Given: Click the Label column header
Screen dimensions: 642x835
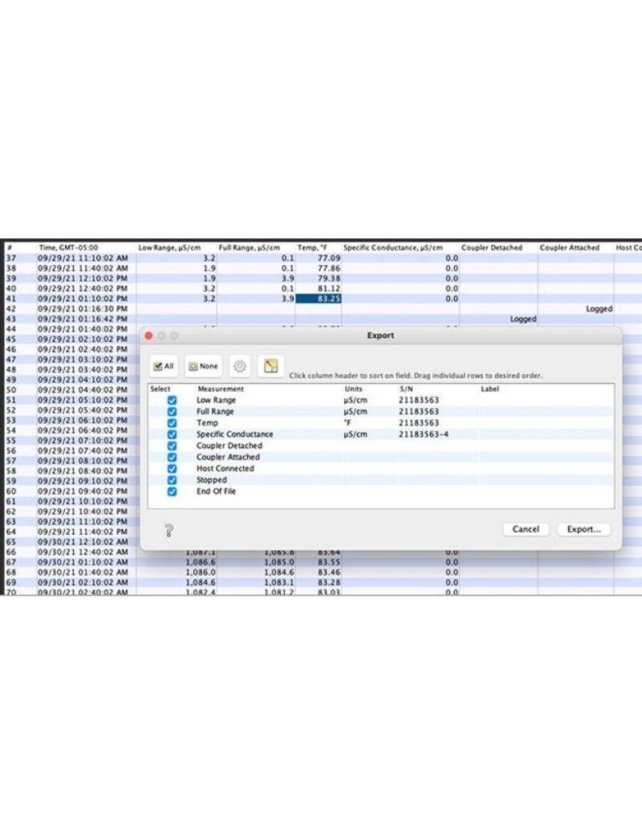Looking at the screenshot, I should 490,389.
